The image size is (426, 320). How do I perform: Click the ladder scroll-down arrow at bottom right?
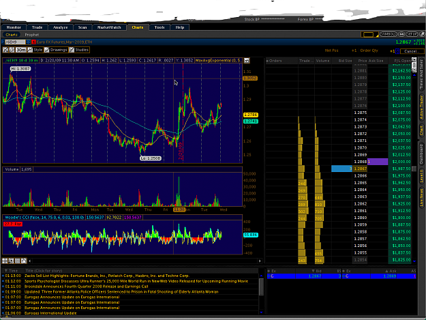tap(414, 261)
